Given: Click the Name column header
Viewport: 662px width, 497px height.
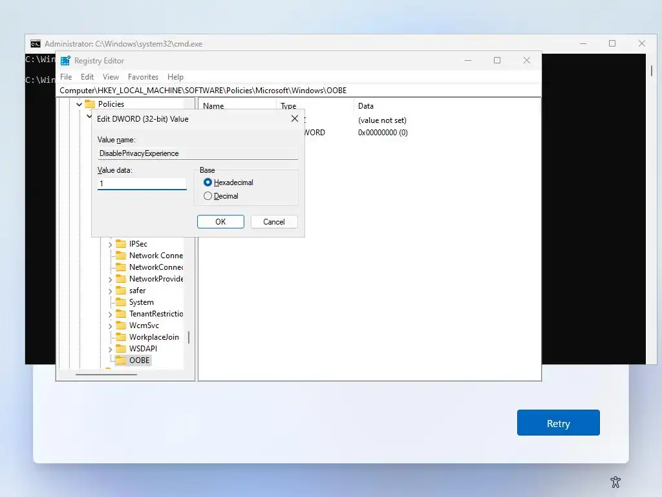Looking at the screenshot, I should [x=237, y=106].
